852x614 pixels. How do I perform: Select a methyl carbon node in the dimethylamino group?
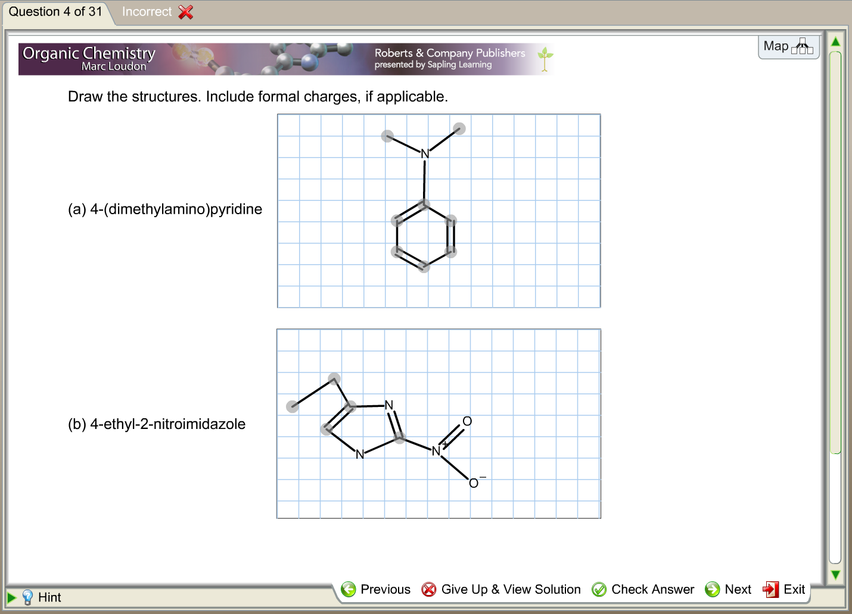[x=388, y=136]
